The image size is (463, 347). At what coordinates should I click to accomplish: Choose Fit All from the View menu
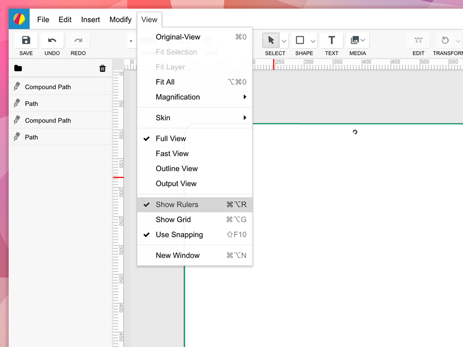point(164,82)
